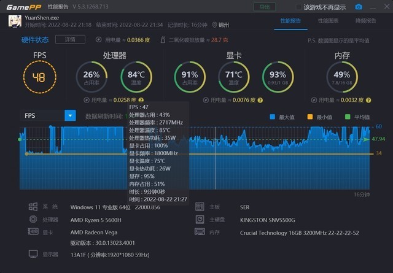
Task: Click the 导出 export button
Action: [265, 7]
